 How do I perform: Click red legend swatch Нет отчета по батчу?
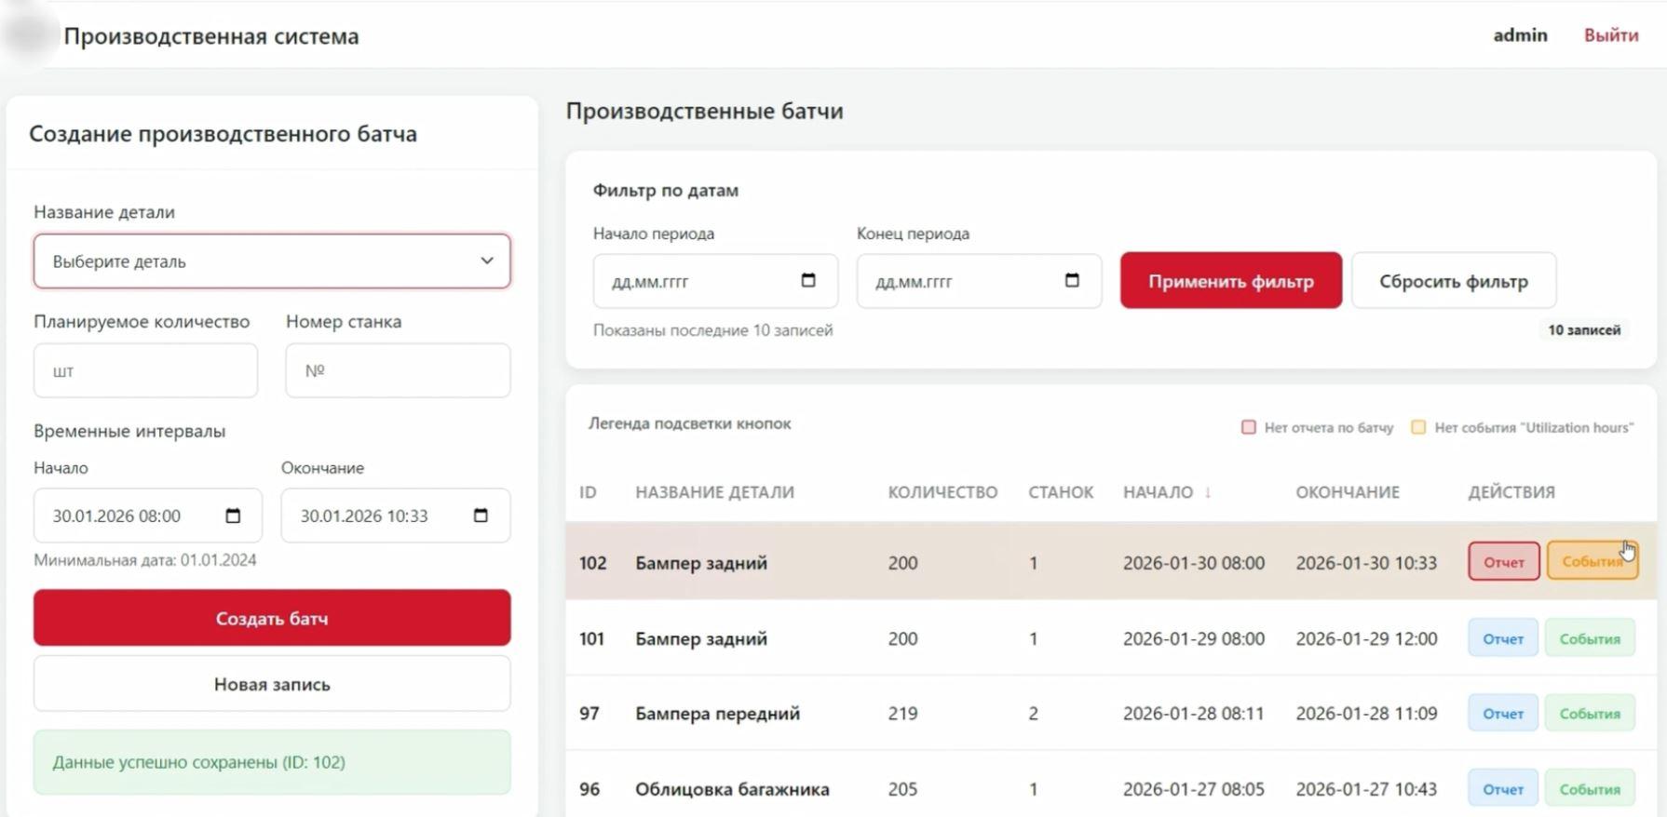tap(1248, 427)
